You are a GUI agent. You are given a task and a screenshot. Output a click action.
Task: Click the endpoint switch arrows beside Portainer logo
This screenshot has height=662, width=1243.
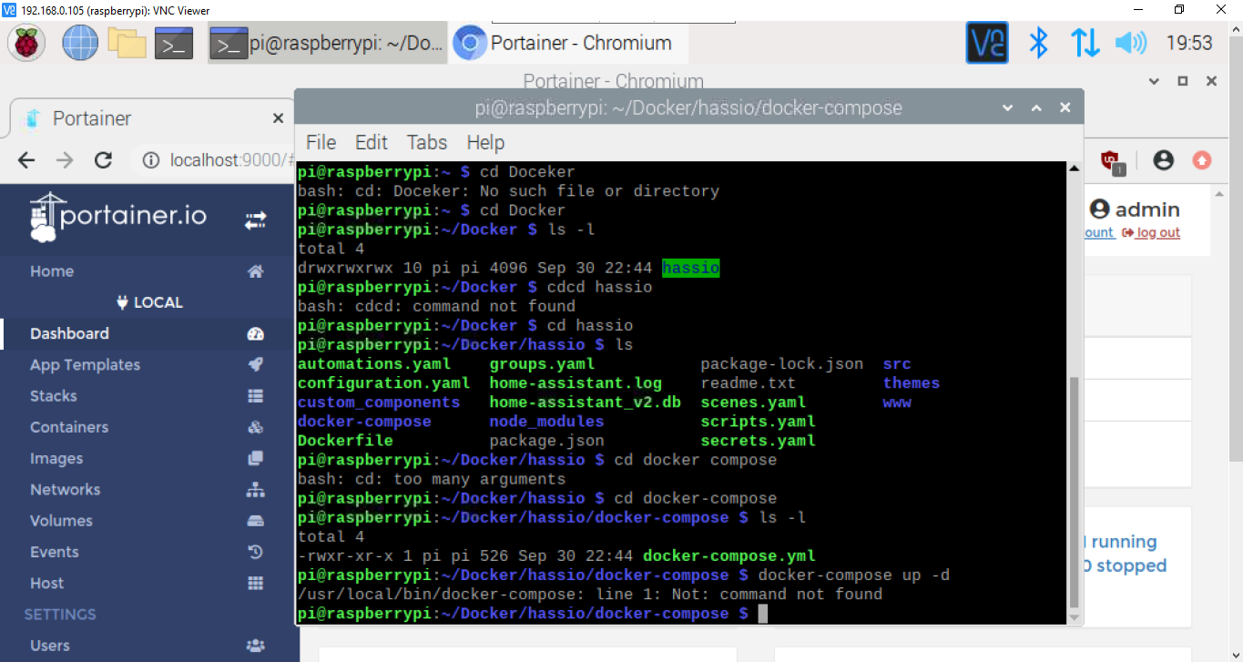pos(256,219)
